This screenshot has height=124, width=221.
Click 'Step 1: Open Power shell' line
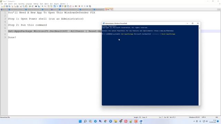pyautogui.click(x=46, y=19)
